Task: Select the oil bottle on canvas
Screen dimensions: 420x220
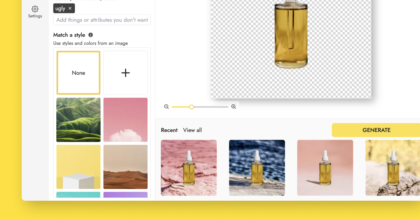Action: pos(291,34)
